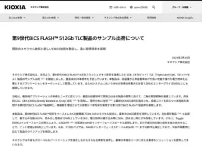Click the release date at right

181,57
